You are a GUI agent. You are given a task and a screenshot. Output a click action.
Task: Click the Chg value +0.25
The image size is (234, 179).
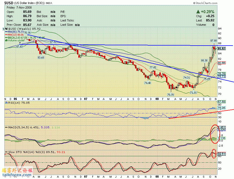click(210, 16)
